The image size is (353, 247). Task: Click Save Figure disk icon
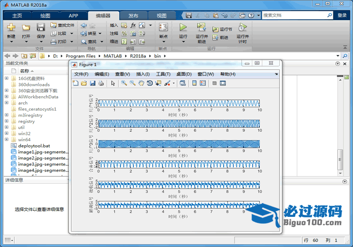[92, 83]
